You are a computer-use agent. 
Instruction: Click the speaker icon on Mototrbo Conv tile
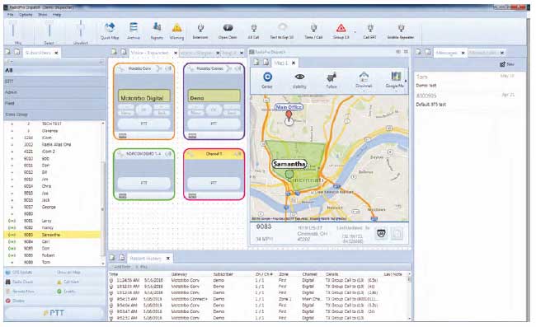tap(168, 68)
